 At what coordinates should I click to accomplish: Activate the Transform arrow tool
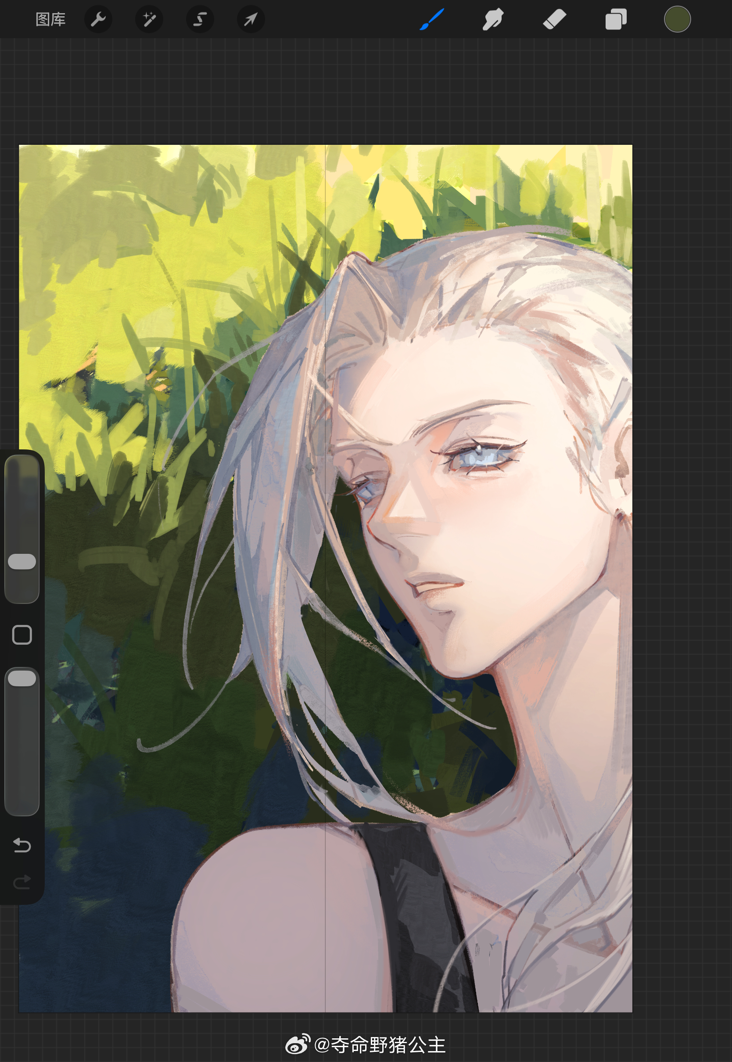tap(251, 19)
